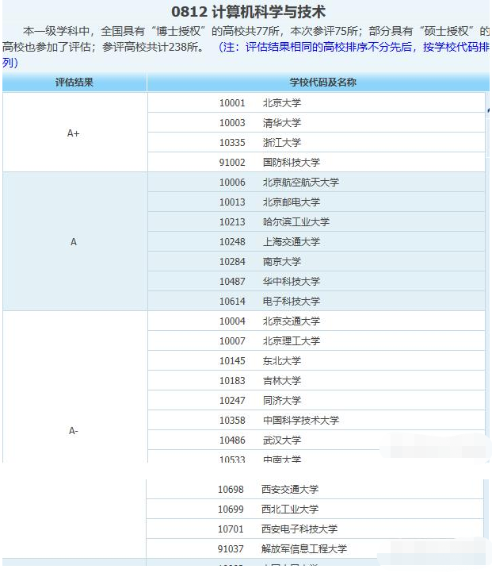Select row 91002 国防科技大学
The image size is (492, 573).
[316, 162]
